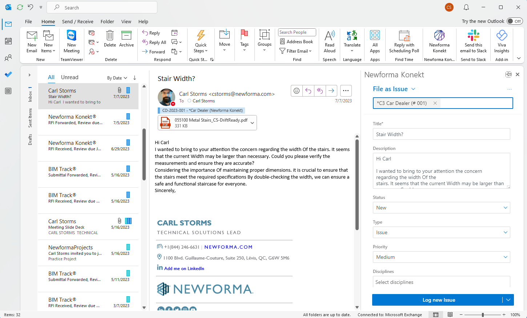Expand the Priority dropdown set to Medium
Screen dimensions: 527x318
tap(505, 257)
